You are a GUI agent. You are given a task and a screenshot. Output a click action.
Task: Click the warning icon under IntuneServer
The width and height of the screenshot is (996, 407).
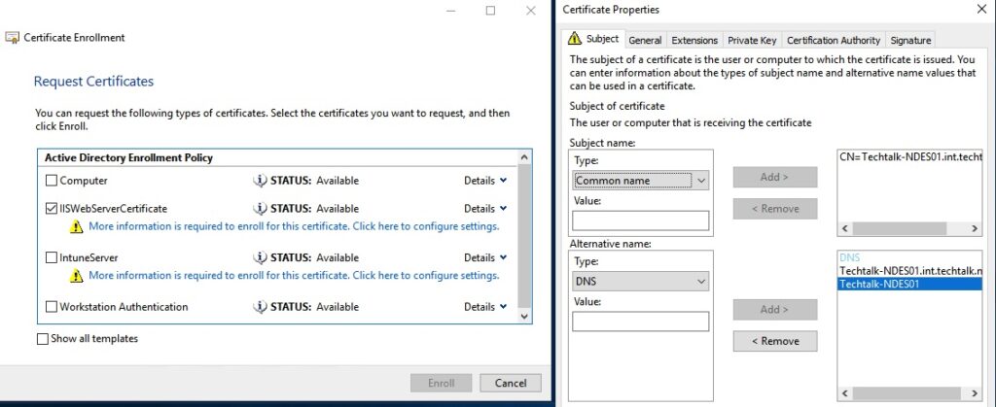click(x=77, y=276)
